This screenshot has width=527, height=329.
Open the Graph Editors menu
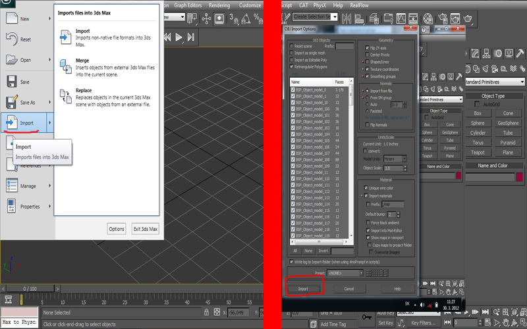point(188,5)
